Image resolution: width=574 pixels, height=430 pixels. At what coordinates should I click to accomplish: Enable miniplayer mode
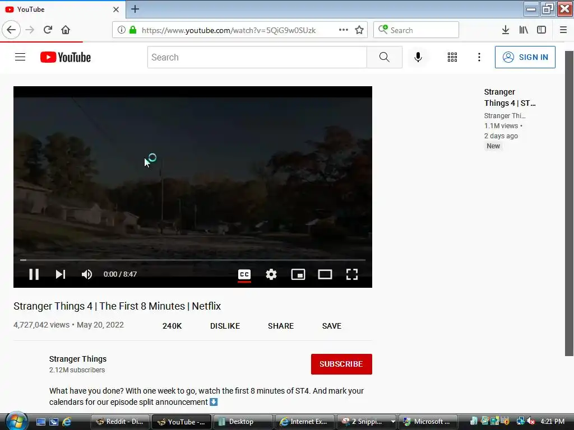(x=298, y=274)
